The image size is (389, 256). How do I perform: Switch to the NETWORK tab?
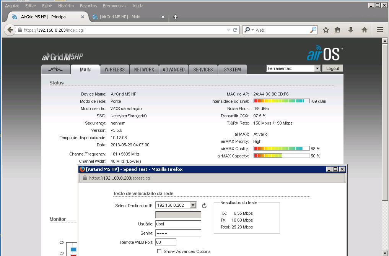pos(144,70)
